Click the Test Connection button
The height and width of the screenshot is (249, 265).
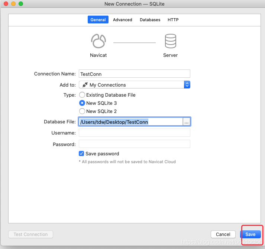tap(30, 234)
